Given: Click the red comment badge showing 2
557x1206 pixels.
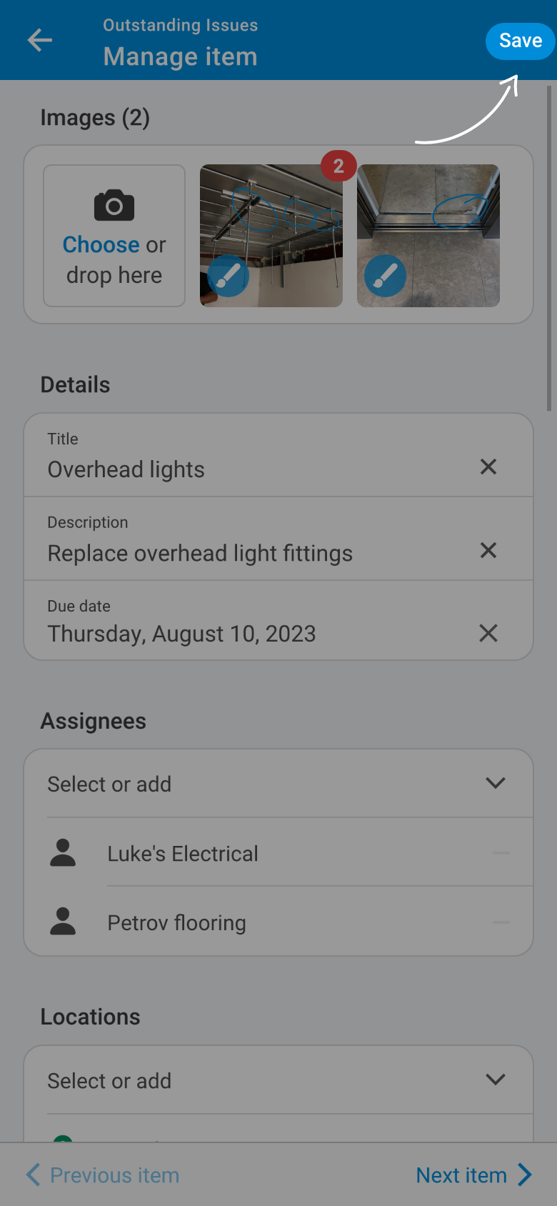Looking at the screenshot, I should pos(338,166).
